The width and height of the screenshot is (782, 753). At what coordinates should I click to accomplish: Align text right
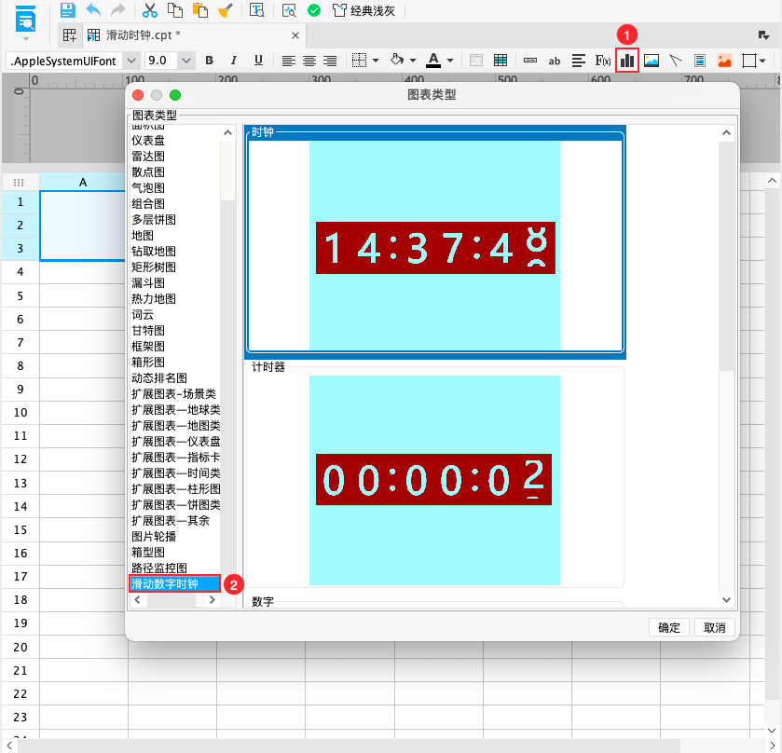[x=330, y=61]
